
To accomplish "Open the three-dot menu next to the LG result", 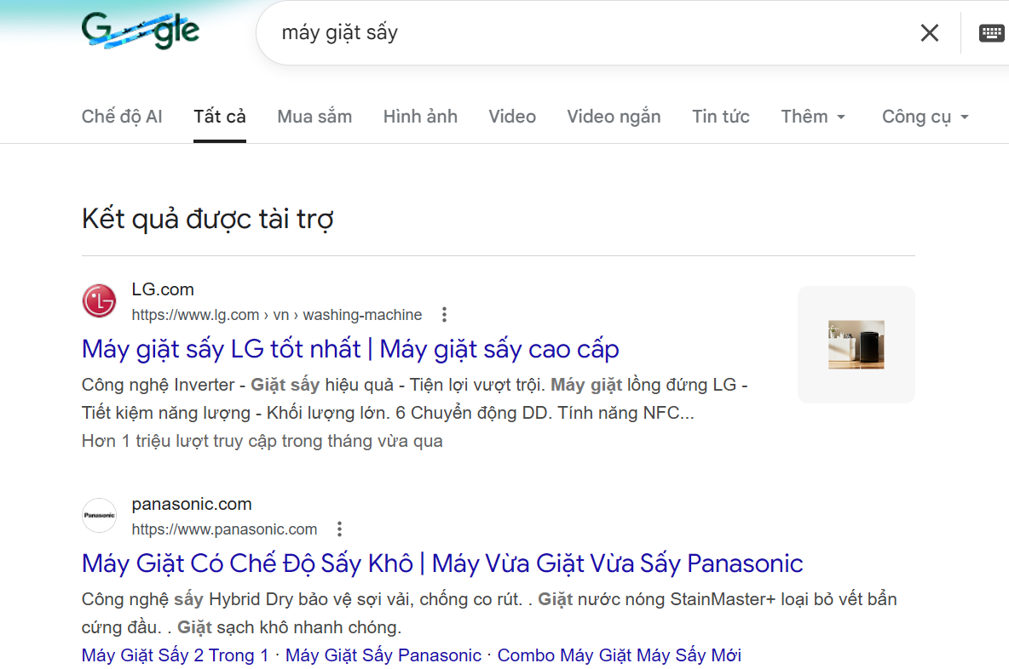I will click(x=444, y=314).
